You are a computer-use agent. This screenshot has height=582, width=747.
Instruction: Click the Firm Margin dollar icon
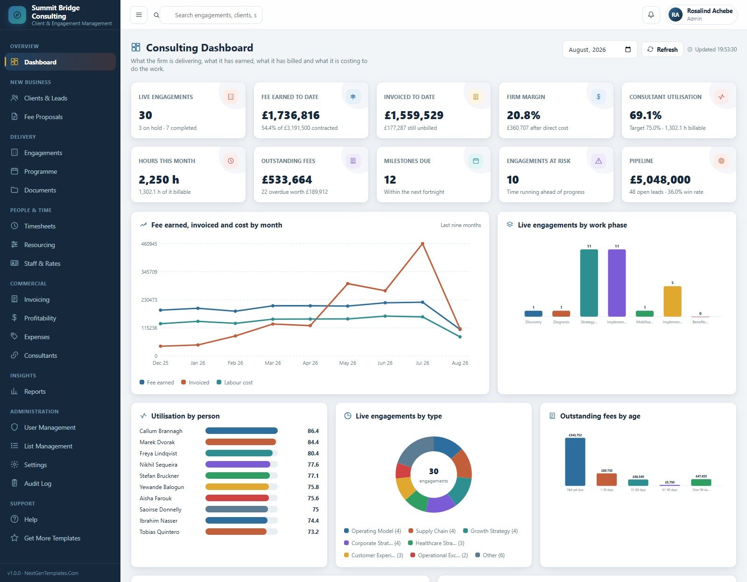(599, 97)
